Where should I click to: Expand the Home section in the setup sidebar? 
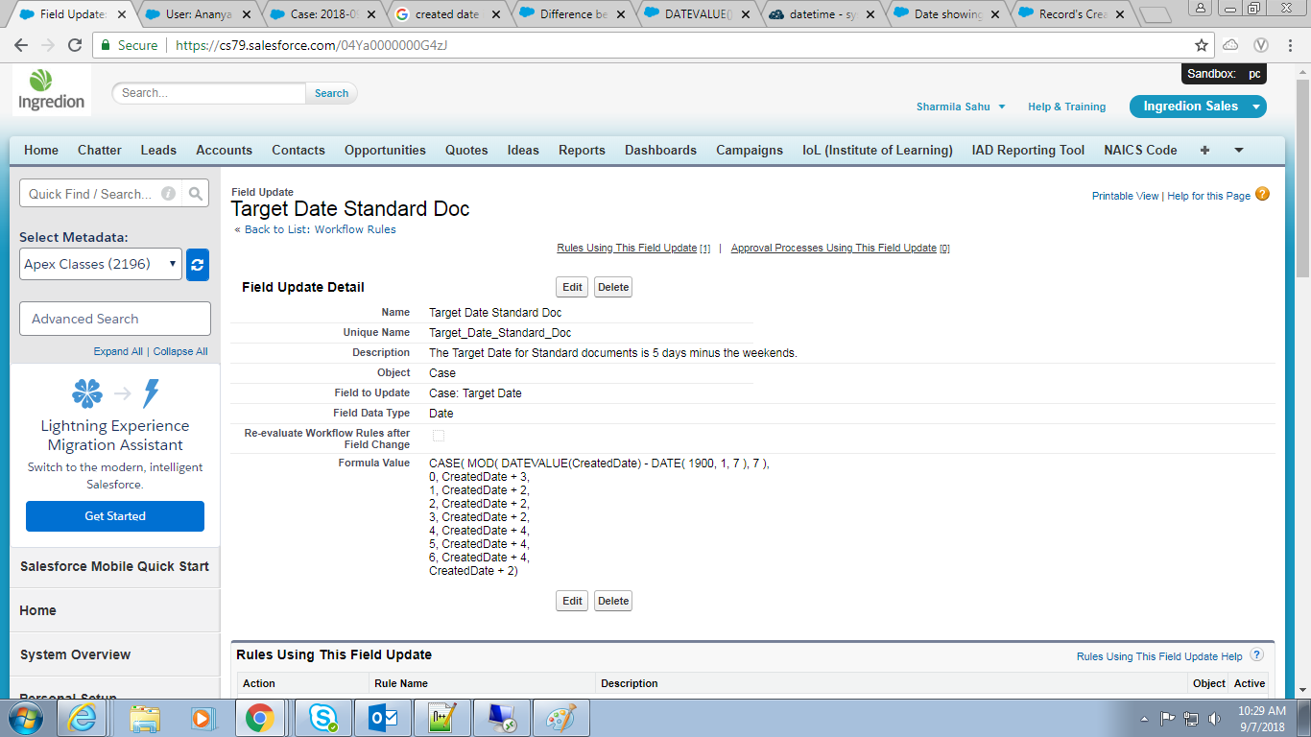[x=114, y=610]
